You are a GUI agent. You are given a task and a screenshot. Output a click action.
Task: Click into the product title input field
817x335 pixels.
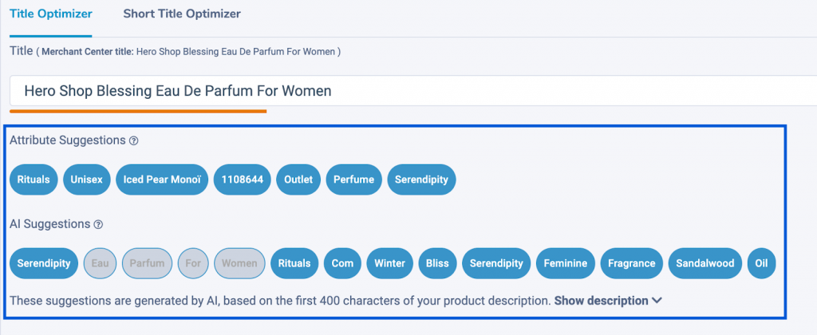click(412, 91)
